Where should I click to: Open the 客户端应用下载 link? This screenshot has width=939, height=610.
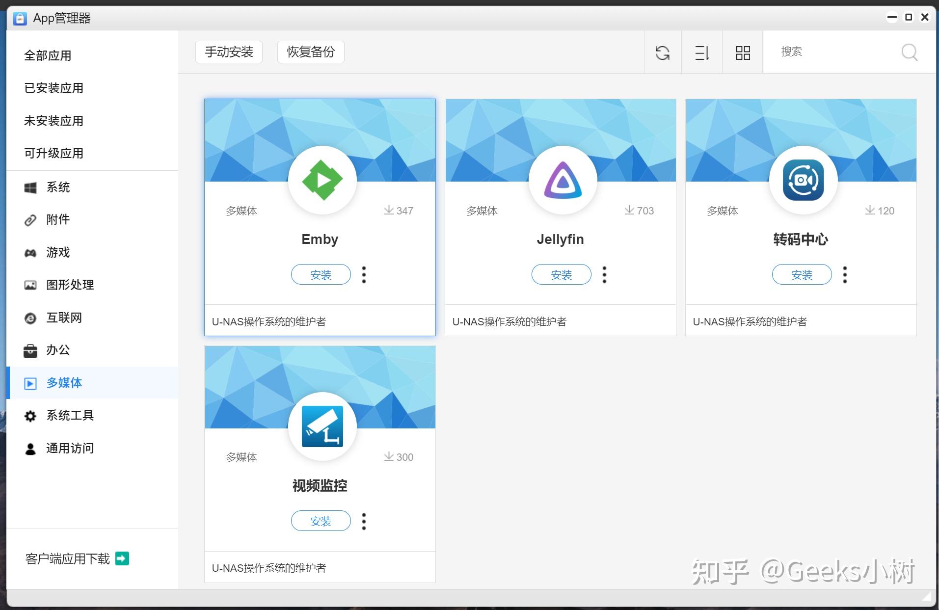(x=67, y=558)
